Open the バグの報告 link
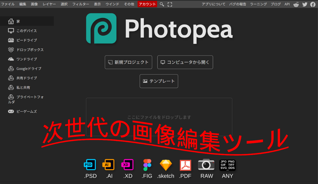318x184 pixels. click(238, 4)
